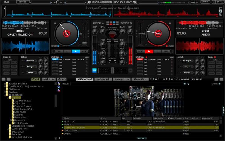
Task: Pause Deck A
Action: click(67, 51)
